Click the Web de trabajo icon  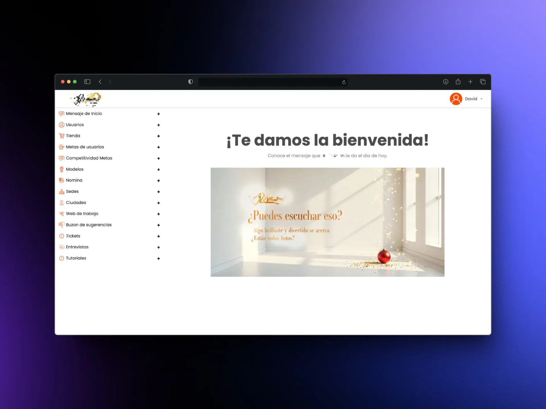pyautogui.click(x=61, y=214)
